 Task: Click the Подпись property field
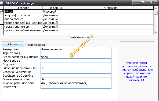click(x=76, y=64)
